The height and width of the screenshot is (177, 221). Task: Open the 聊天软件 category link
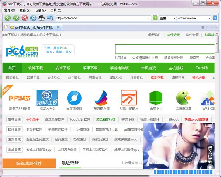[x=13, y=78]
